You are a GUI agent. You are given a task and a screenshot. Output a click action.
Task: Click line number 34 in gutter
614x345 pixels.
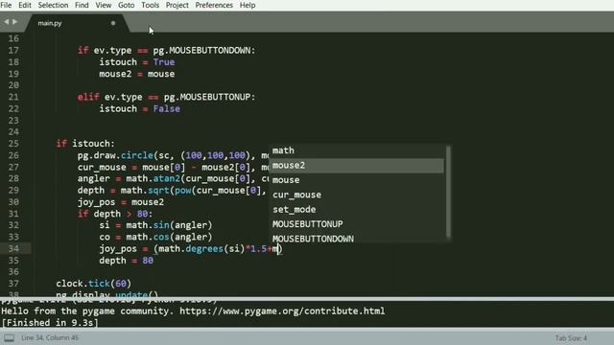click(13, 249)
